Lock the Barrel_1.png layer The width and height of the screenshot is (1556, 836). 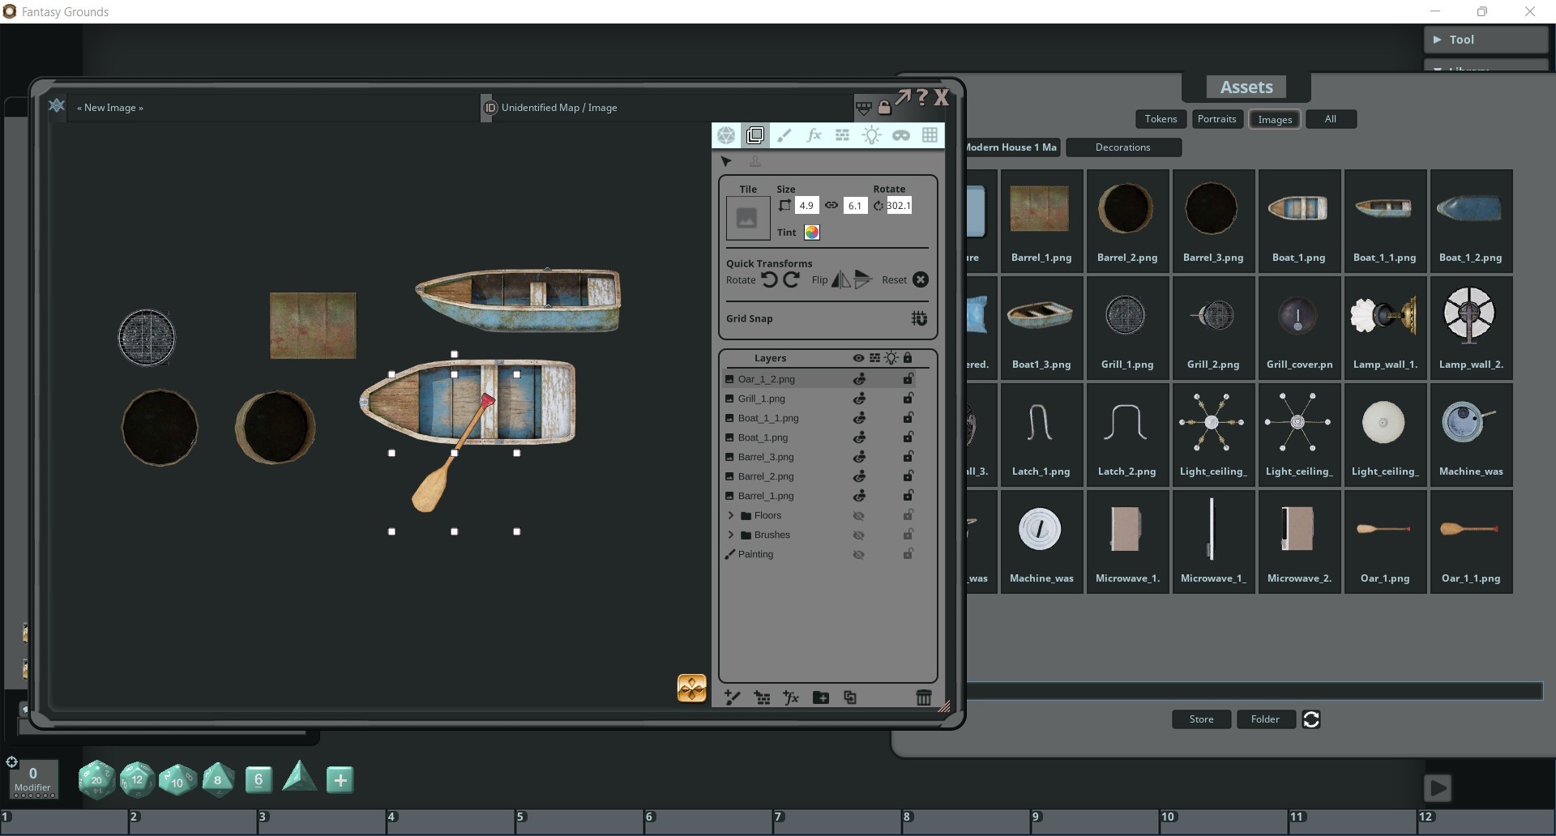pyautogui.click(x=908, y=496)
